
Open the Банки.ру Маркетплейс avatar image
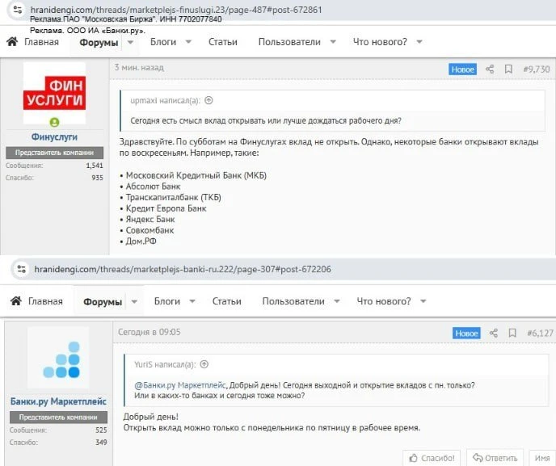58,358
